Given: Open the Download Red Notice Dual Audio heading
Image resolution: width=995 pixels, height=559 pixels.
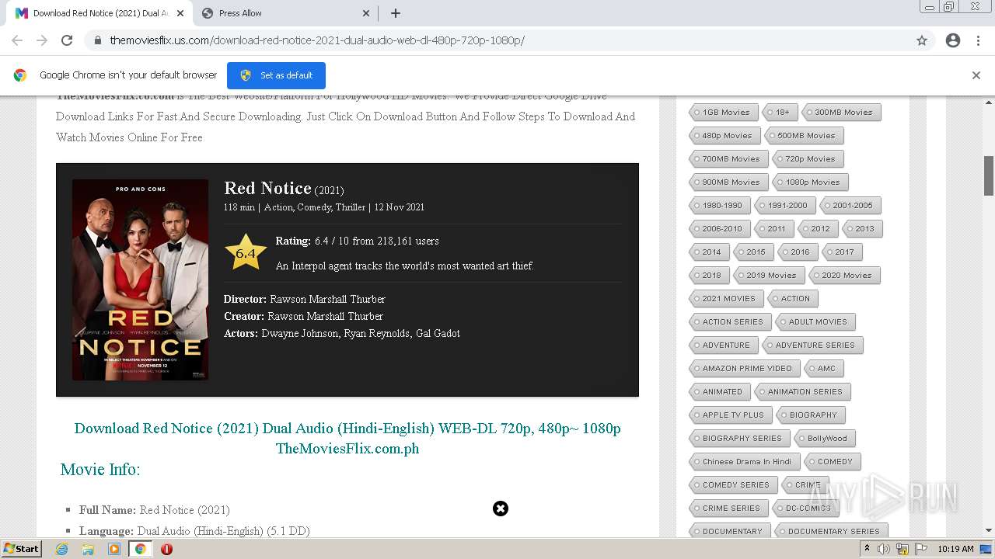Looking at the screenshot, I should click(347, 438).
